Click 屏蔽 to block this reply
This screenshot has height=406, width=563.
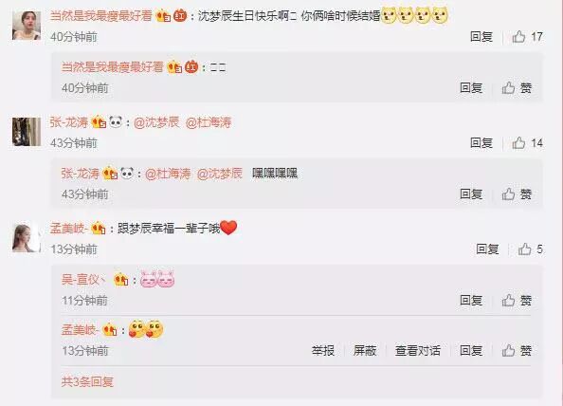[x=365, y=350]
